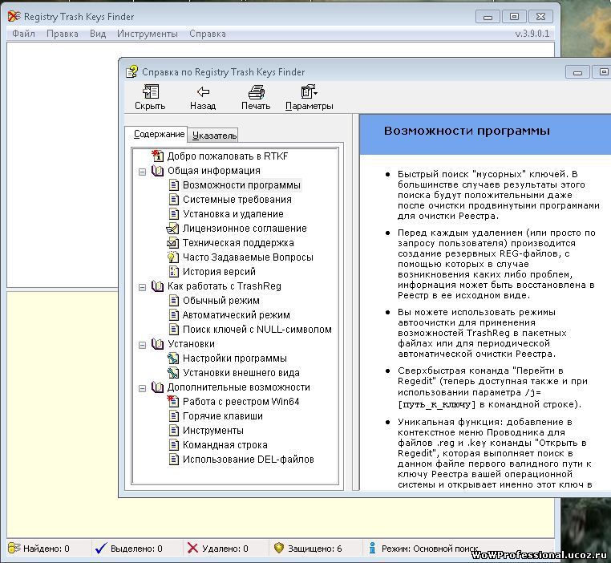Open Поиск ключей с NULL-символом topic

click(257, 330)
